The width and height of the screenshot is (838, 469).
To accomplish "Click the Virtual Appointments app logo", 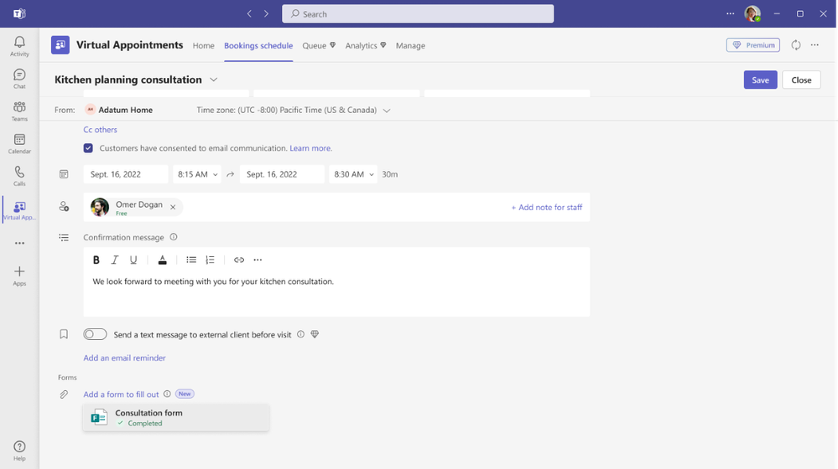I will click(x=60, y=45).
